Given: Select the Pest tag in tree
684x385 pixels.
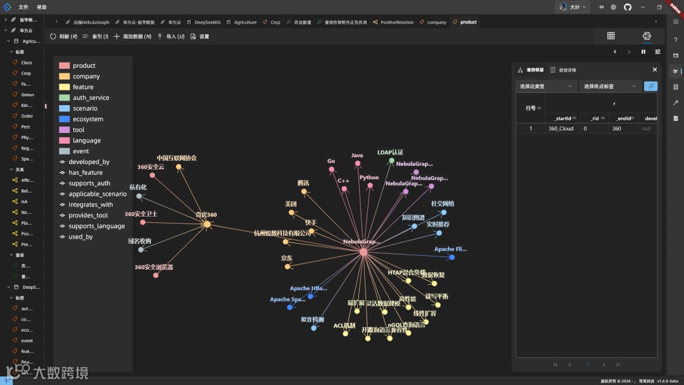Looking at the screenshot, I should tap(25, 127).
